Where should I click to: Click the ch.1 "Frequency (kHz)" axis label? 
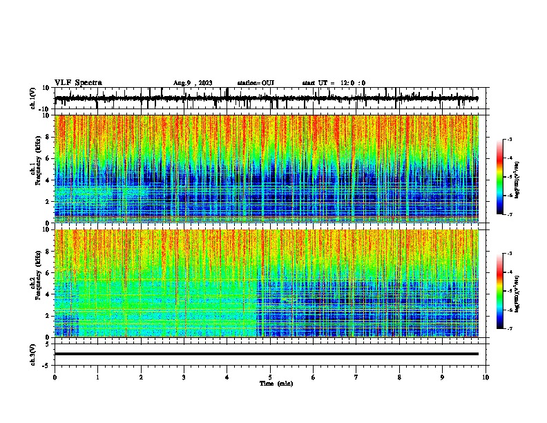38,160
